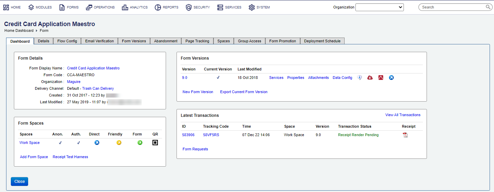This screenshot has height=192, width=494.
Task: Open the Data Config link
Action: 343,78
